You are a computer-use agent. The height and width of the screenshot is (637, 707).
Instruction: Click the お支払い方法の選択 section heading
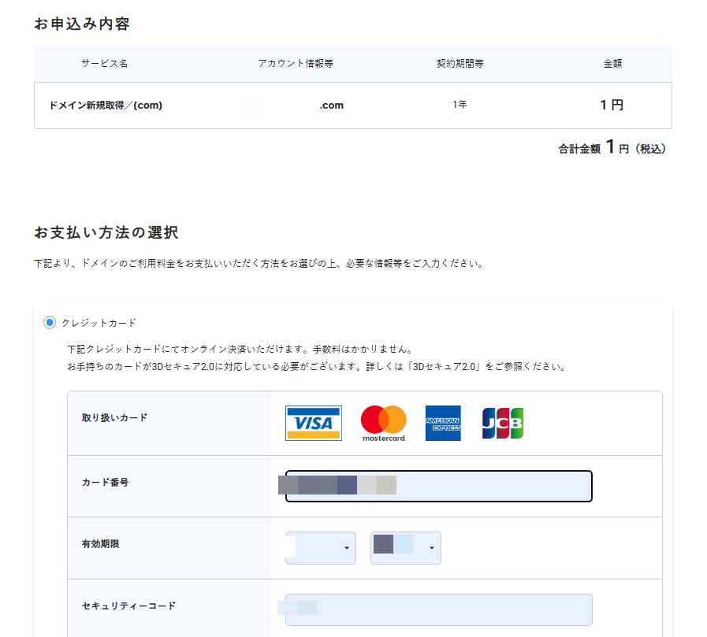[105, 232]
